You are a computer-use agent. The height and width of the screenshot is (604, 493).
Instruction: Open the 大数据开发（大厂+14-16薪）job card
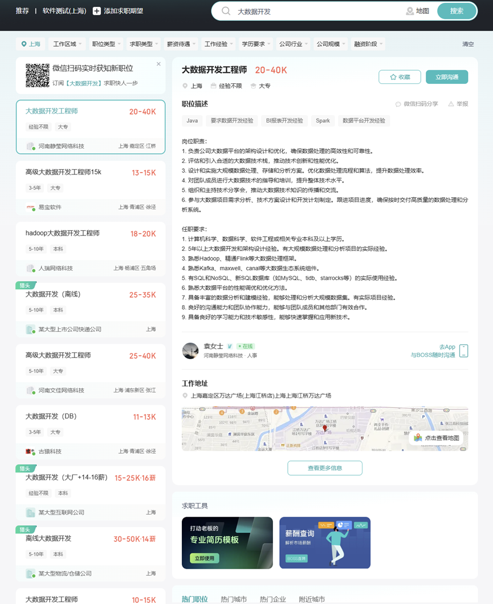click(91, 493)
